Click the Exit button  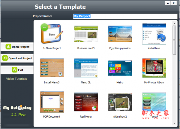tap(17, 70)
